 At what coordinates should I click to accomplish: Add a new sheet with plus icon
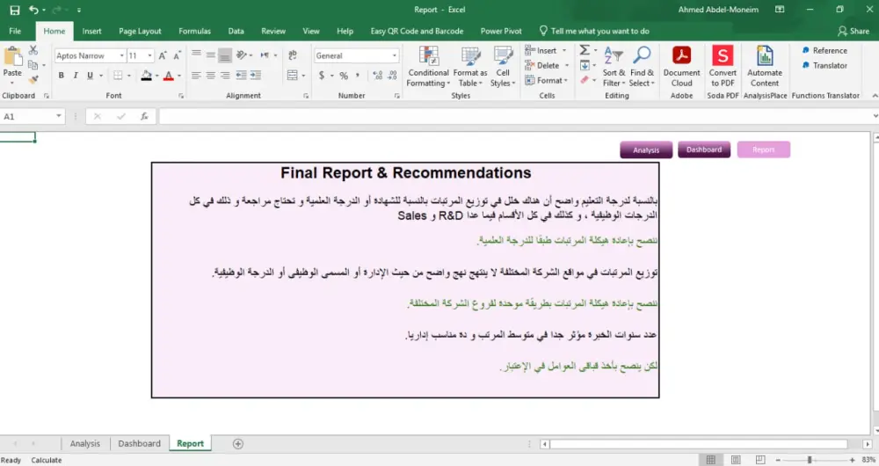[237, 443]
